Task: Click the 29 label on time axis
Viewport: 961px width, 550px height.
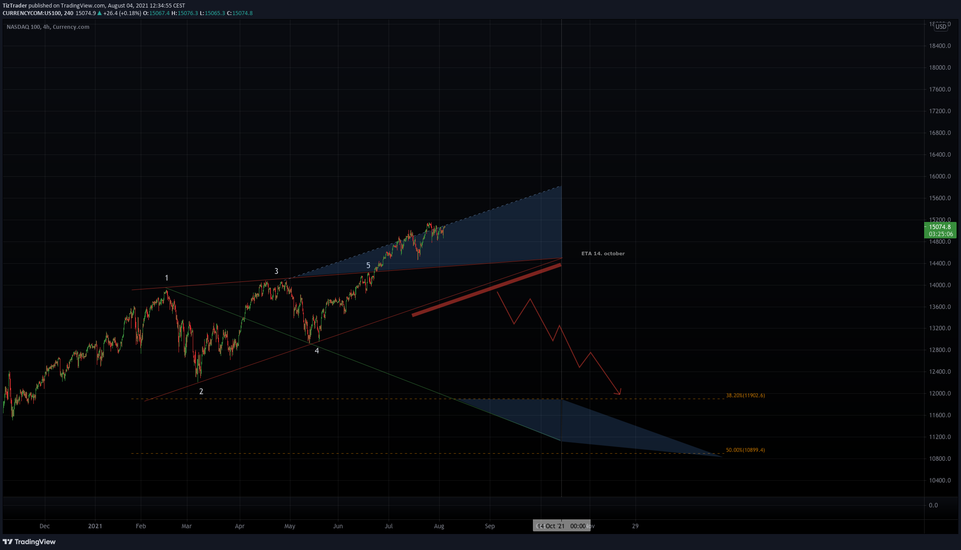Action: [635, 526]
